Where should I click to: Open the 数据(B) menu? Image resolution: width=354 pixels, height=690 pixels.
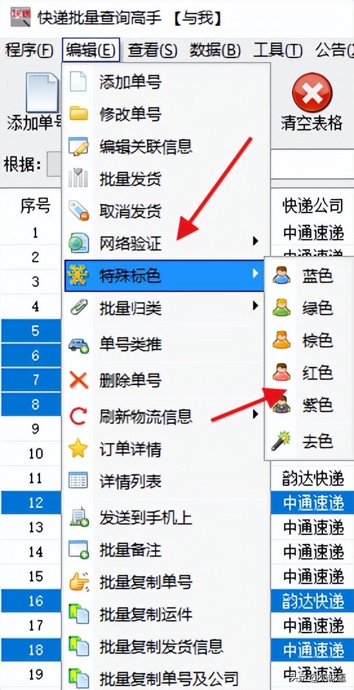click(x=215, y=50)
